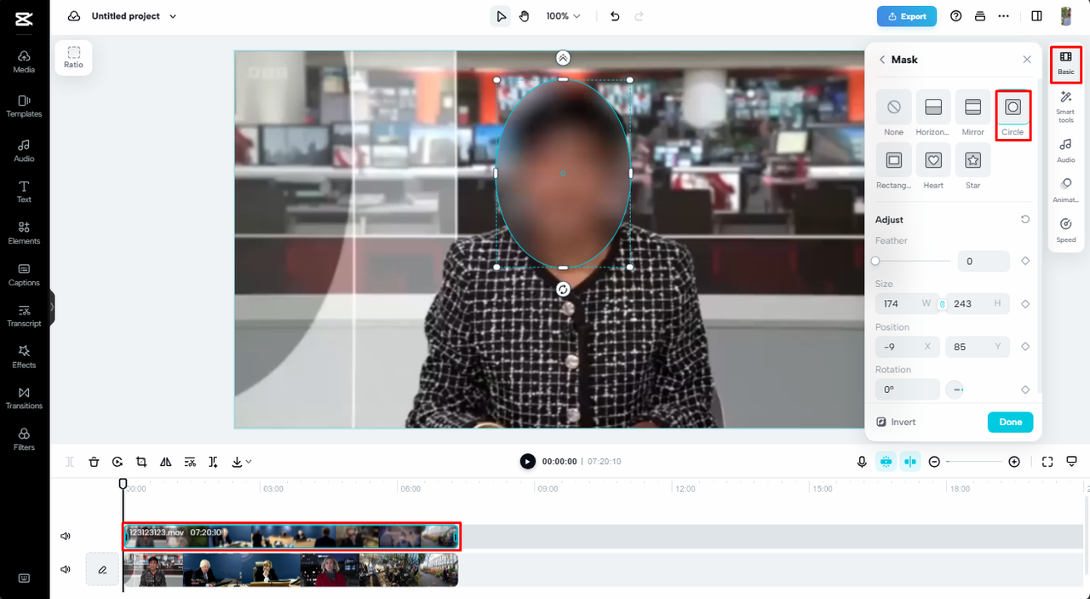Open the more options ellipsis menu
The width and height of the screenshot is (1090, 599).
point(1004,16)
